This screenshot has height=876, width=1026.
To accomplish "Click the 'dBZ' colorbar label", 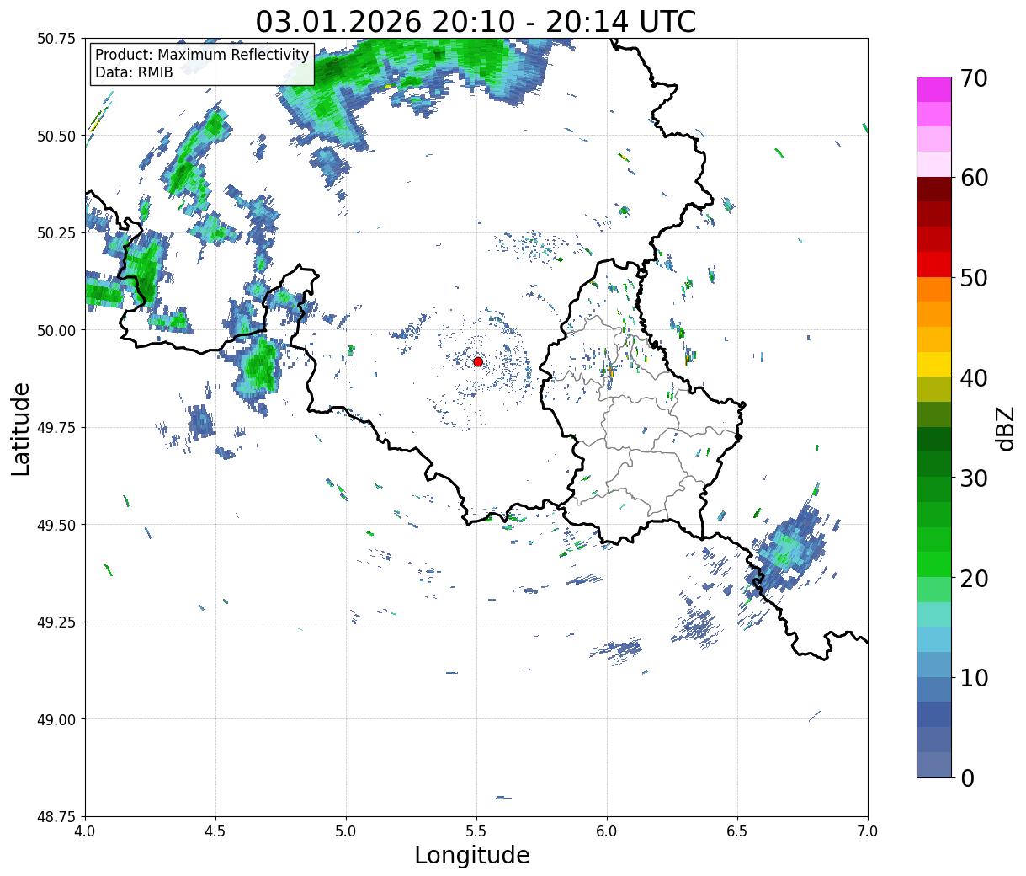I will (x=1005, y=428).
